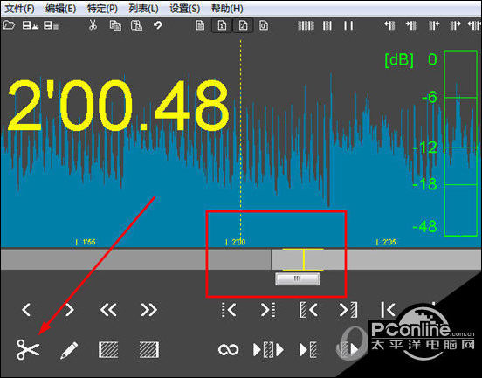Click the open file folder icon
This screenshot has width=482, height=378.
[9, 25]
